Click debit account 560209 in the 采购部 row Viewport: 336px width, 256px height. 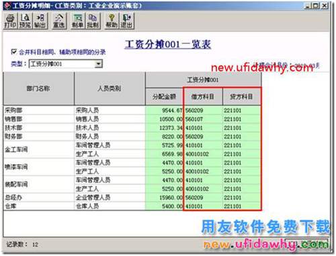203,110
